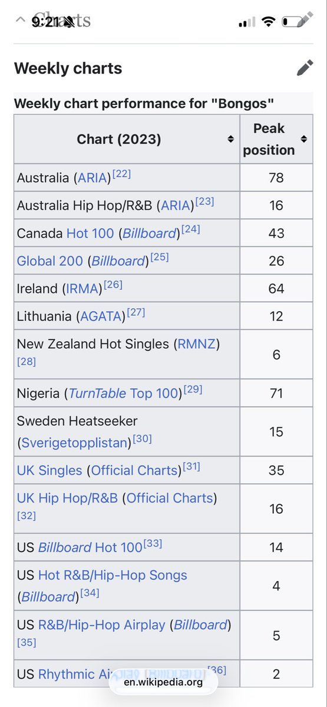Tap the pencil edit icon beside Weekly charts

click(x=305, y=68)
